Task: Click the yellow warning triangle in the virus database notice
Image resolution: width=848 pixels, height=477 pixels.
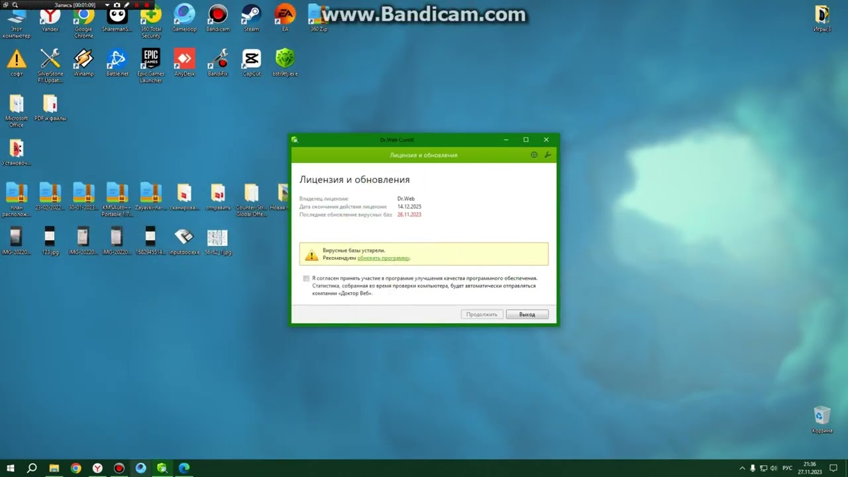Action: pos(311,254)
